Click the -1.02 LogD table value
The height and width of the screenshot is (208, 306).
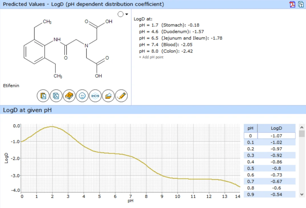(x=276, y=143)
